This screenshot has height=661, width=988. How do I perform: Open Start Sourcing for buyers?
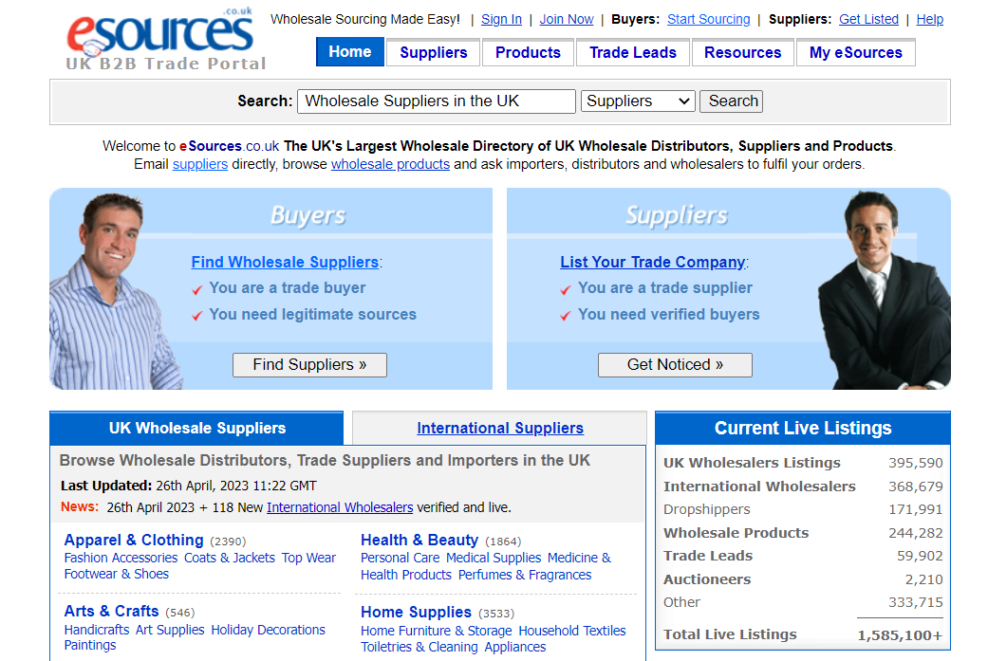(x=708, y=18)
